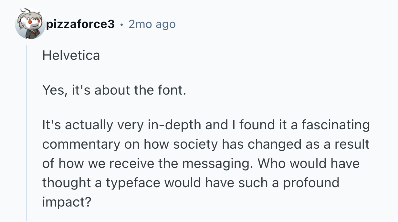The height and width of the screenshot is (222, 398).
Task: Click the dot separator after the username
Action: [x=121, y=24]
